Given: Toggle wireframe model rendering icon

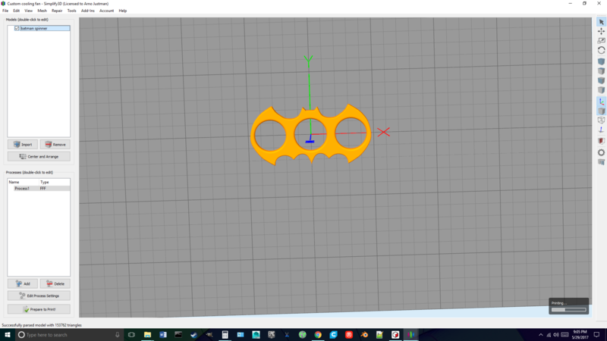Looking at the screenshot, I should pyautogui.click(x=601, y=120).
